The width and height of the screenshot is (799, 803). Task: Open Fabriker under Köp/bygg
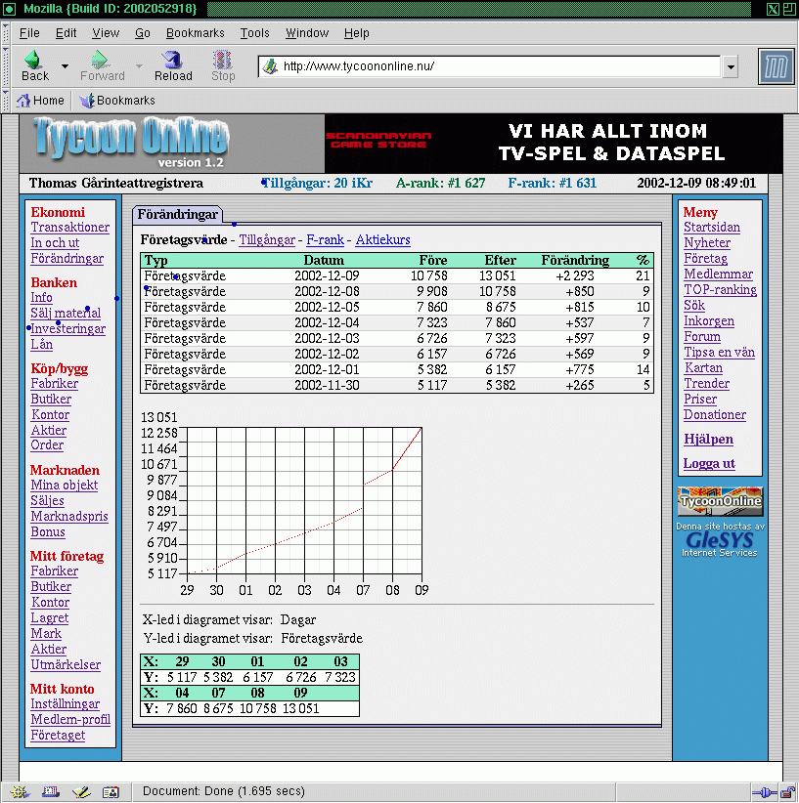tap(55, 384)
